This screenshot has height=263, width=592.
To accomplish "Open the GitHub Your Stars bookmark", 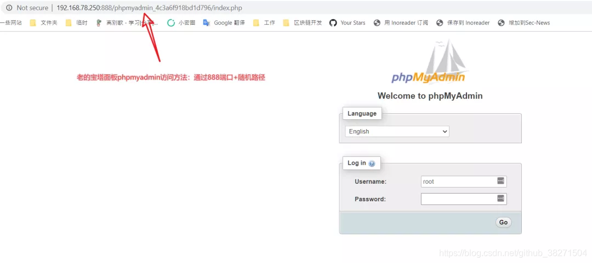I will [348, 22].
